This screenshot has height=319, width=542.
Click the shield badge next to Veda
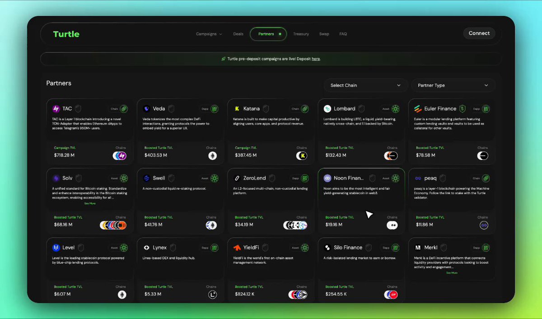tap(171, 109)
